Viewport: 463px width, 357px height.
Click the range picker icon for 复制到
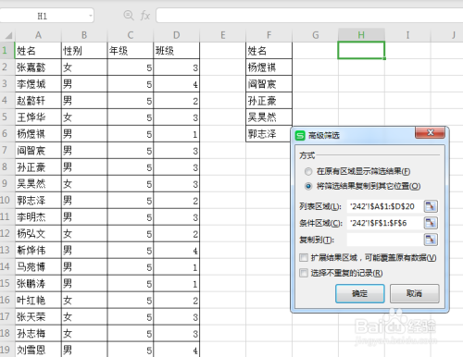(431, 240)
